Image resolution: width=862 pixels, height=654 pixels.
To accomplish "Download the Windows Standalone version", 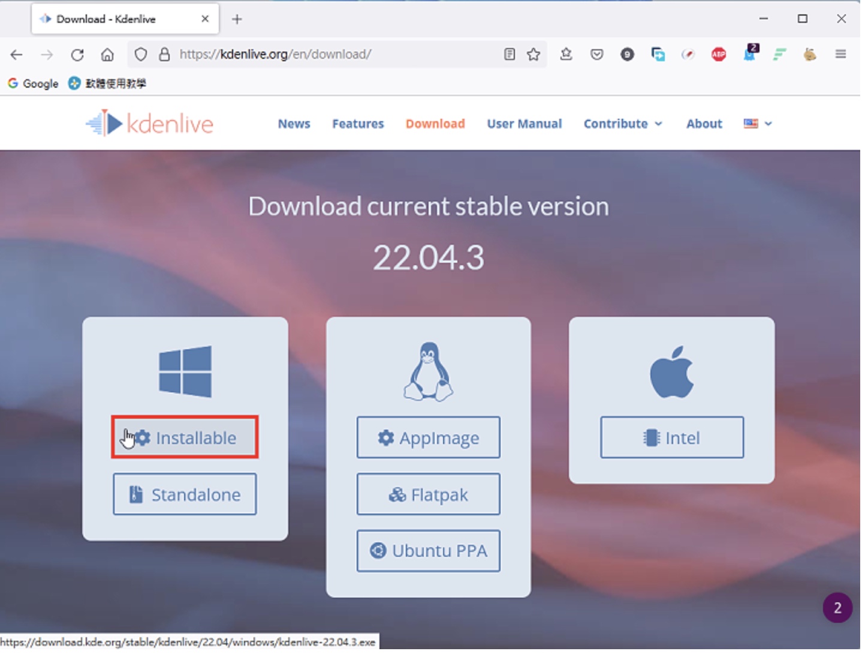I will (185, 494).
